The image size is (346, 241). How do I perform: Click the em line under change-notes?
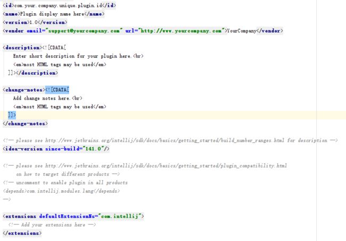click(60, 107)
